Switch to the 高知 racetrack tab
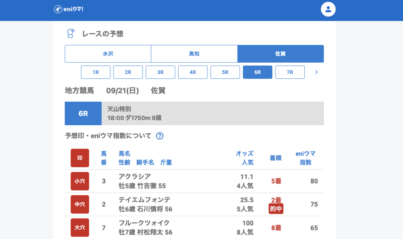Screen dimensions: 403x239 (x=194, y=54)
